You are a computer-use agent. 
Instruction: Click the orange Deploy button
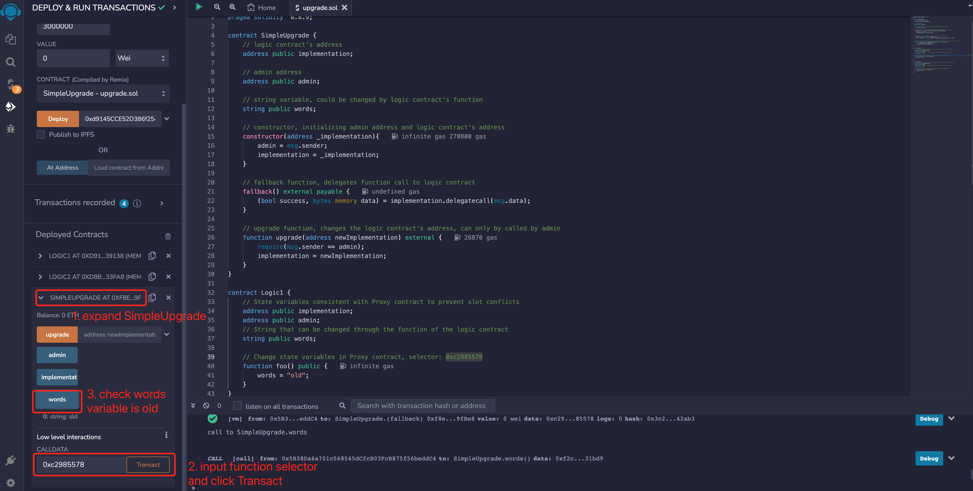coord(58,119)
